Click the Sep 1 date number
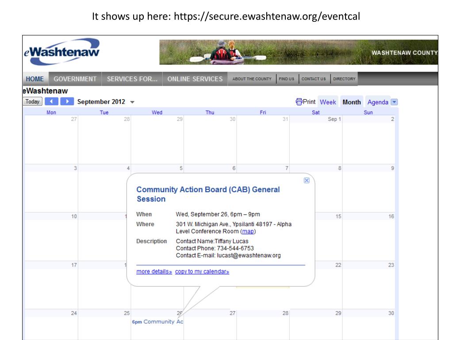The width and height of the screenshot is (453, 340). (334, 119)
